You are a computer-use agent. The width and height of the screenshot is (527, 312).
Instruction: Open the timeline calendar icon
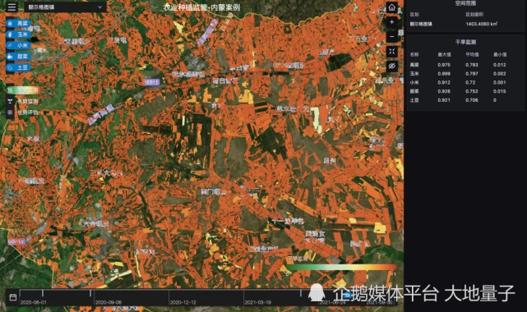[13, 297]
